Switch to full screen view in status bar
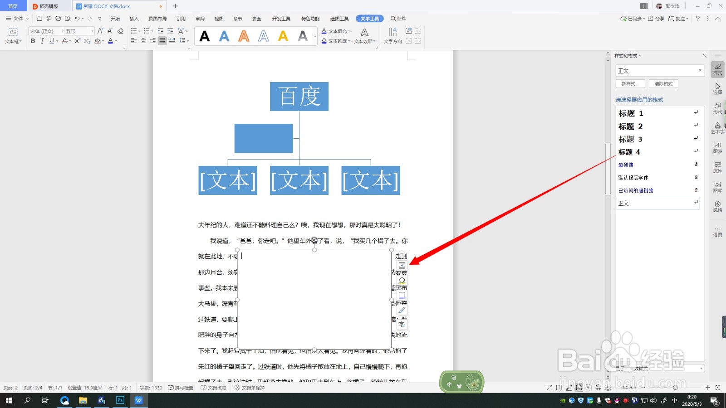 coord(549,388)
